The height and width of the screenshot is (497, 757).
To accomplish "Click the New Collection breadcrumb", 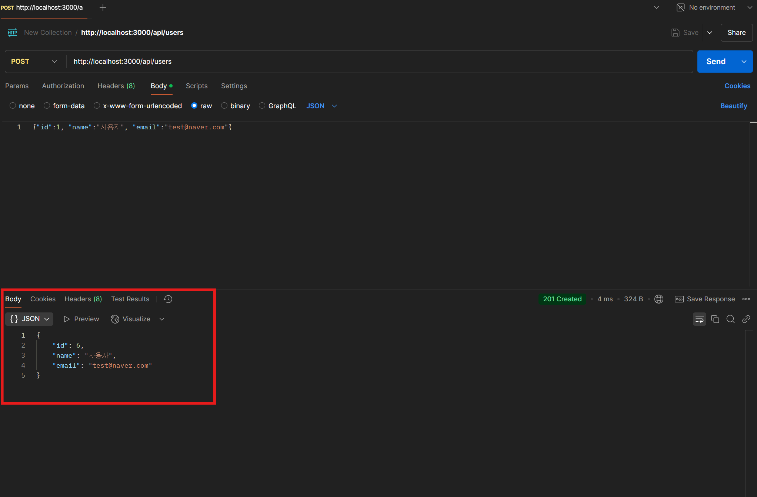I will click(48, 33).
